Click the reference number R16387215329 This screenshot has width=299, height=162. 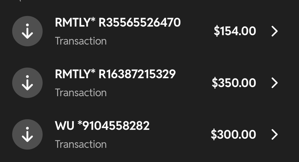click(x=137, y=74)
